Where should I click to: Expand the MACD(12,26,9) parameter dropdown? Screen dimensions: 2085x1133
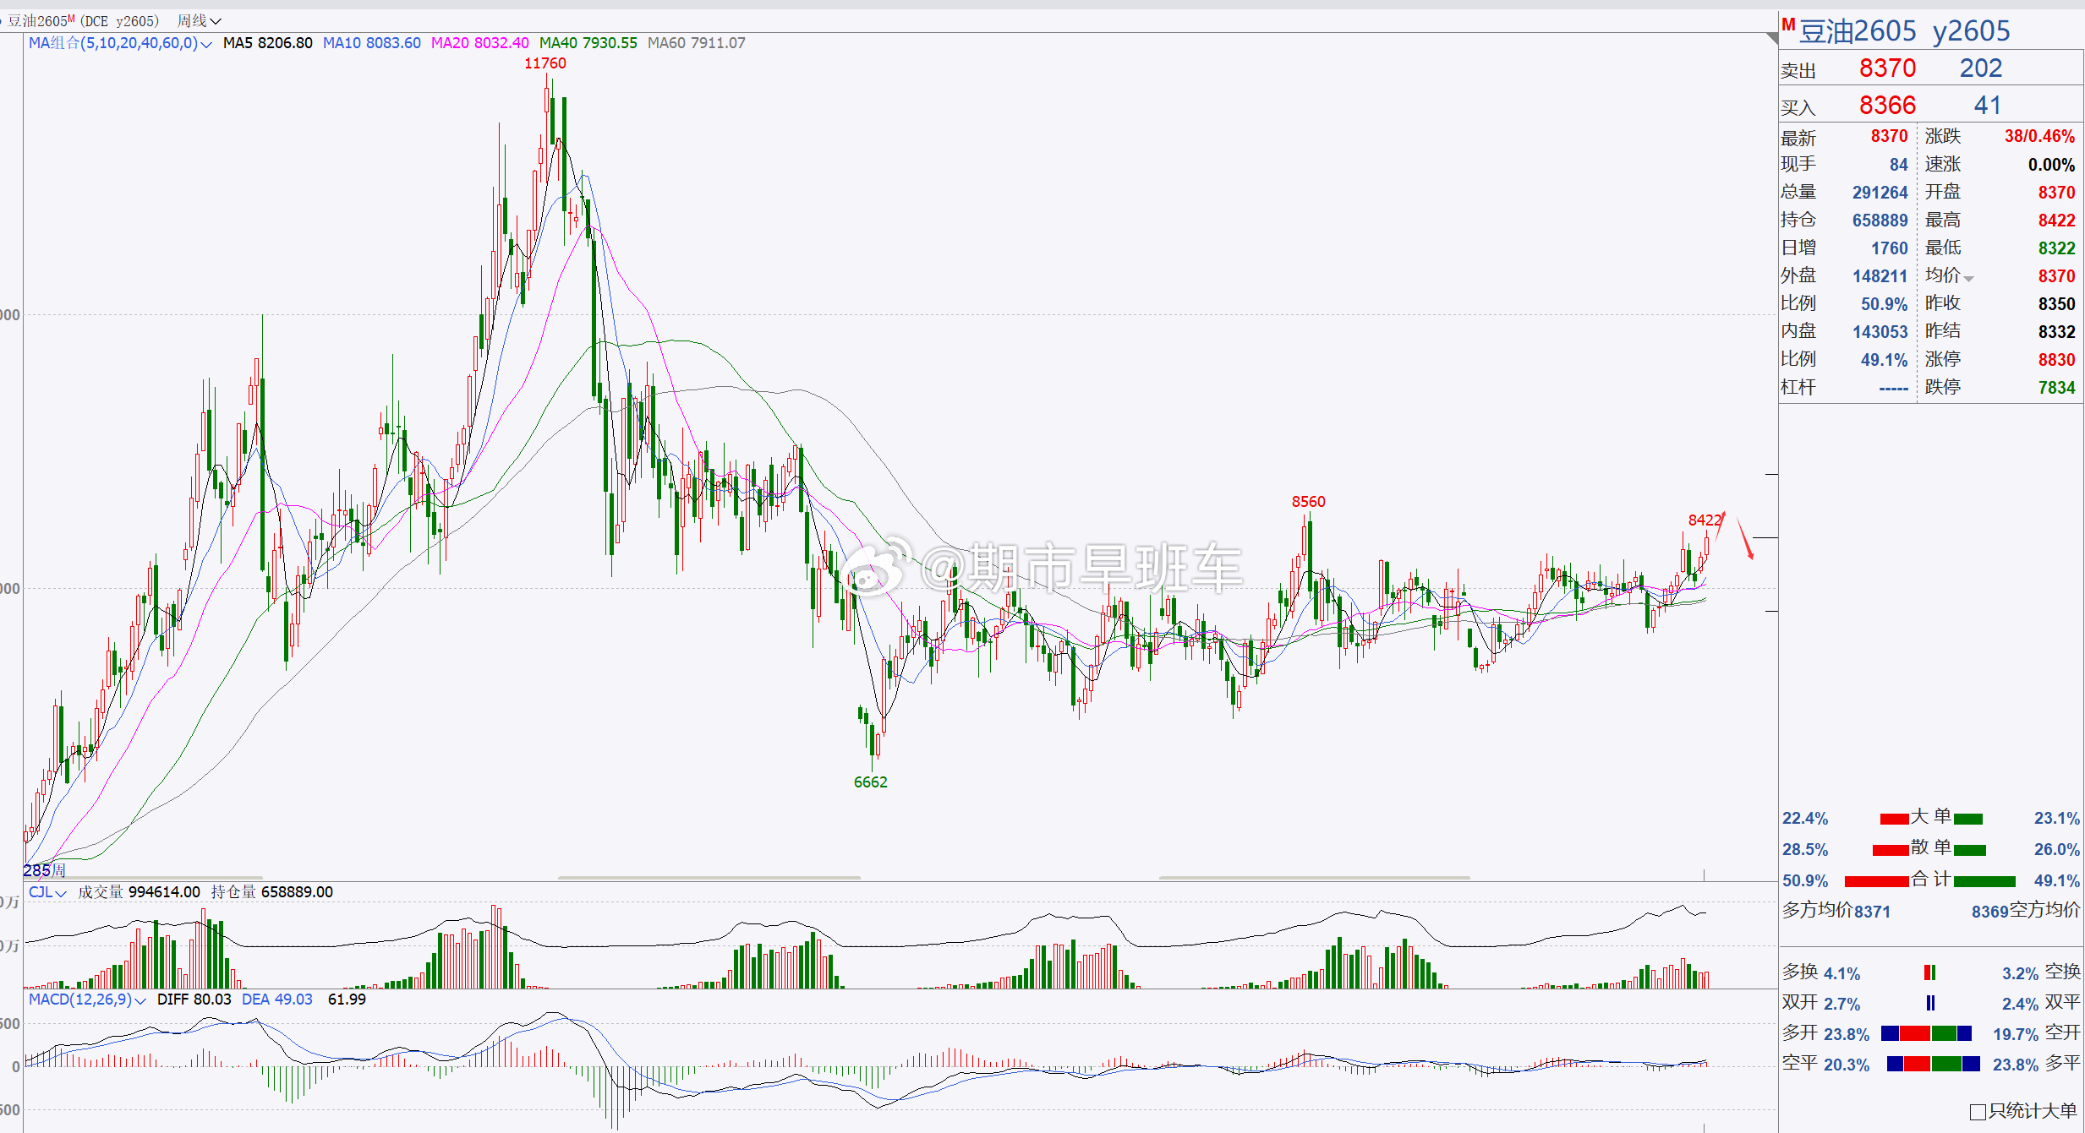140,1000
